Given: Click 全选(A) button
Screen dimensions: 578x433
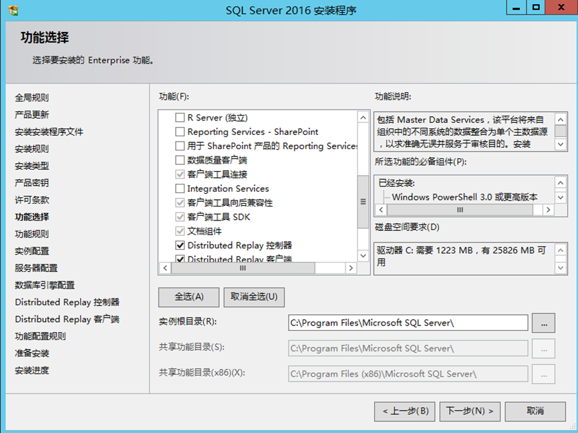Looking at the screenshot, I should (188, 297).
